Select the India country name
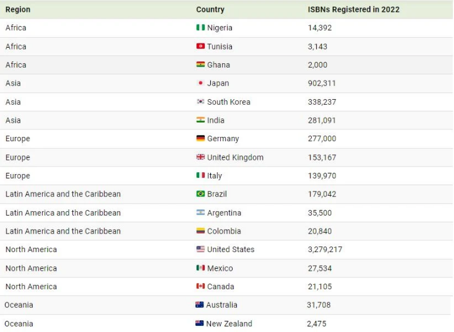The image size is (454, 332). (216, 120)
